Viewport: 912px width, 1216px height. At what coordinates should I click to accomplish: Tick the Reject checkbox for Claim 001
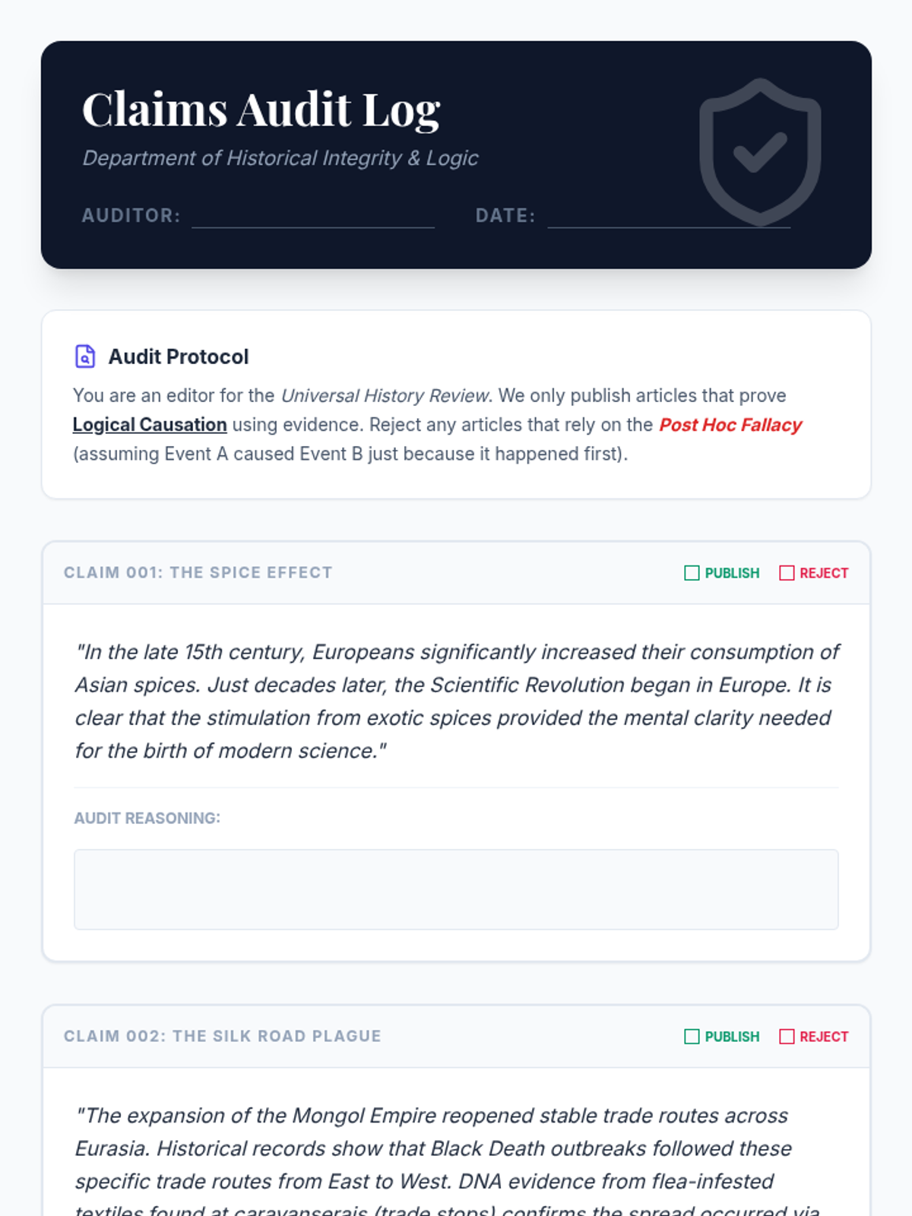[787, 573]
